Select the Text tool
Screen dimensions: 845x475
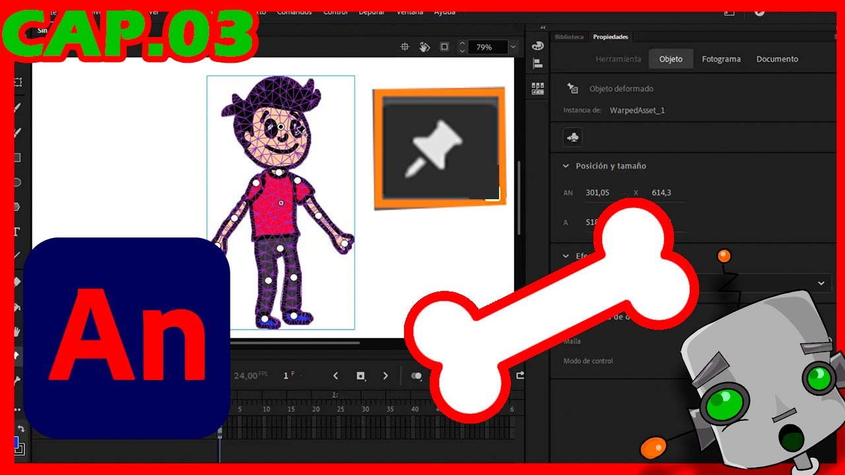click(x=18, y=232)
